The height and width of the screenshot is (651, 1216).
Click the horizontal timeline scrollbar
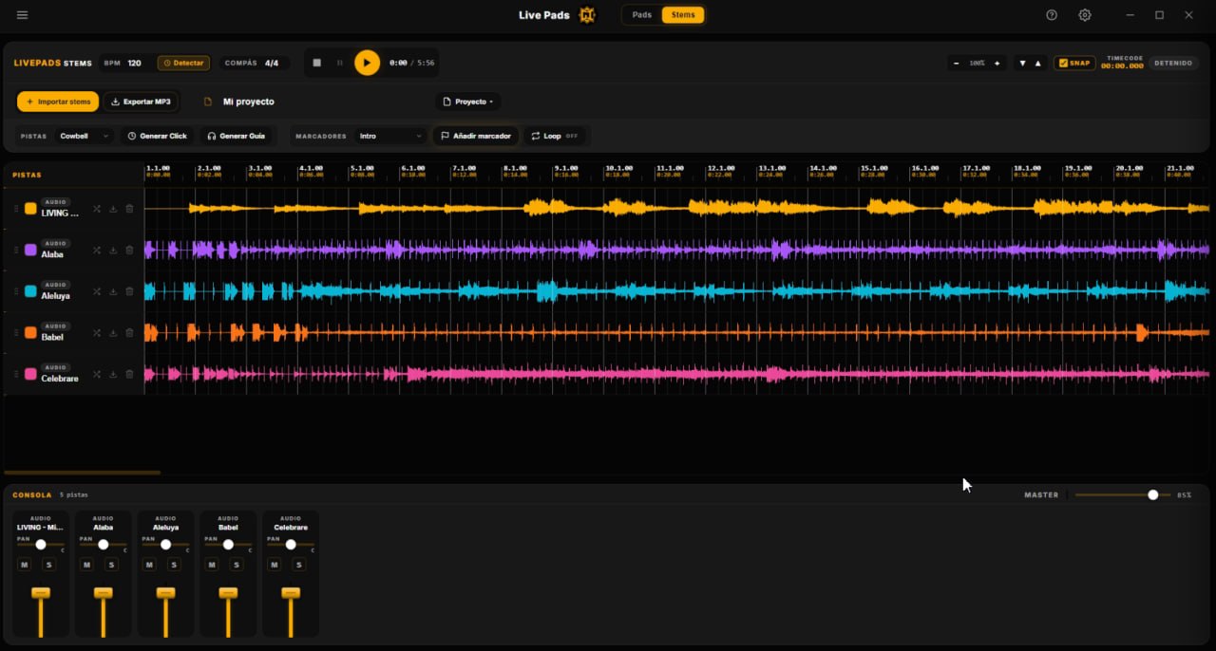pos(83,473)
